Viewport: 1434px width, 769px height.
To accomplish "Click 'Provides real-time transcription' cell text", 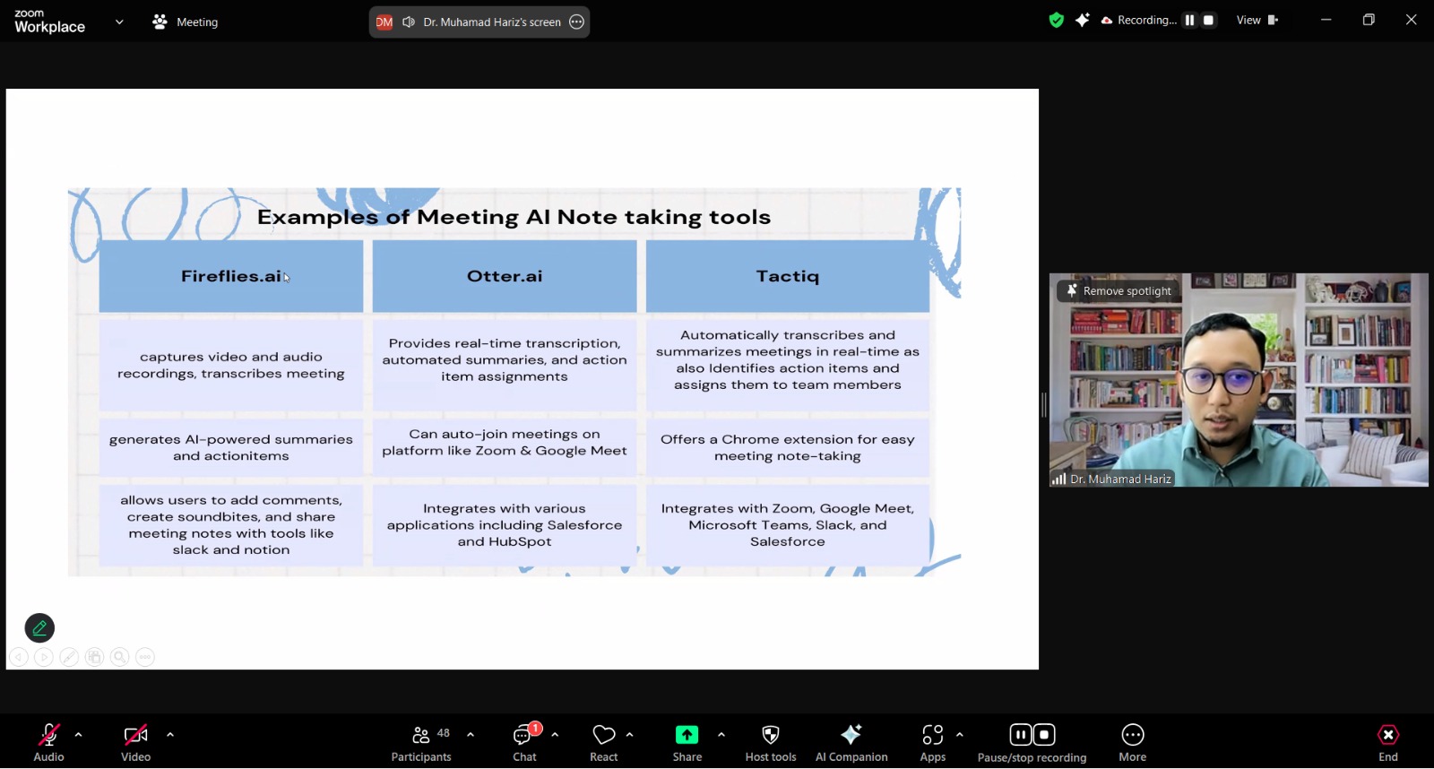I will pos(505,359).
